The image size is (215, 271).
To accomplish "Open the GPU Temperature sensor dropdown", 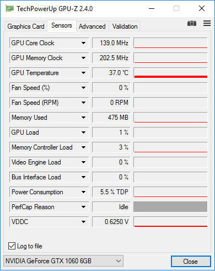I will [x=83, y=73].
